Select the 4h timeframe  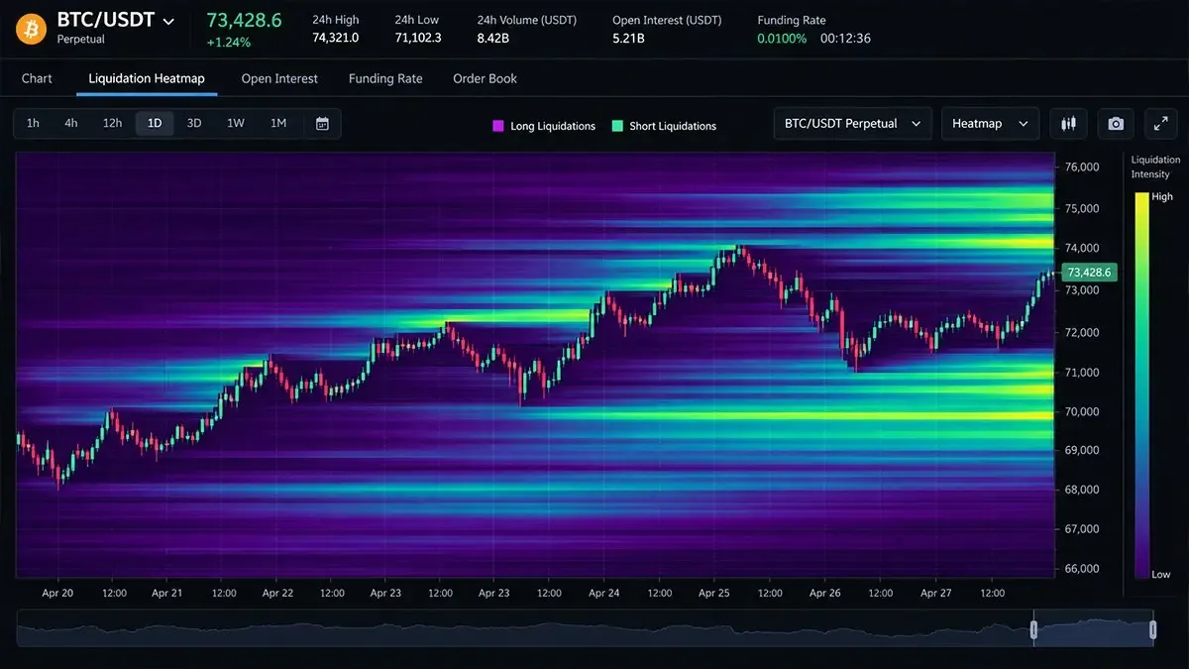point(71,123)
